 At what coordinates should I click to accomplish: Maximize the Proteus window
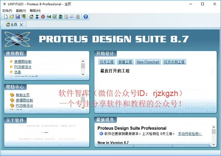[x=202, y=4]
